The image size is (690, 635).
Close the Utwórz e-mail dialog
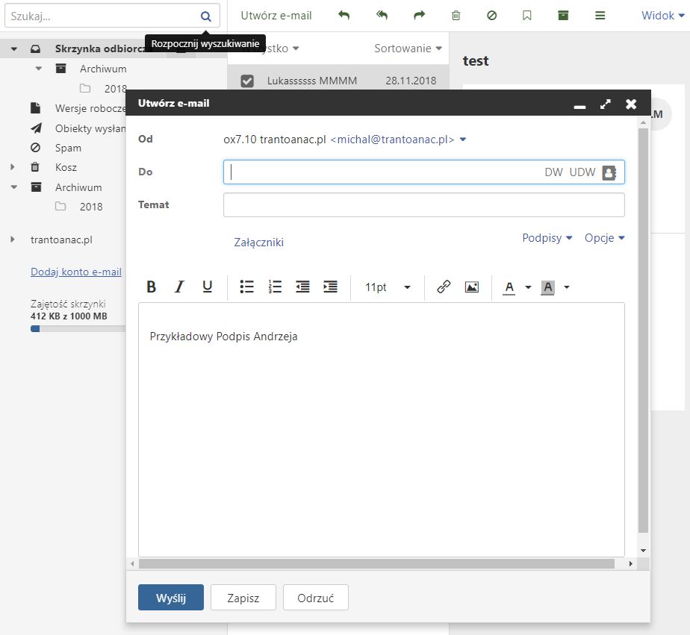point(631,104)
